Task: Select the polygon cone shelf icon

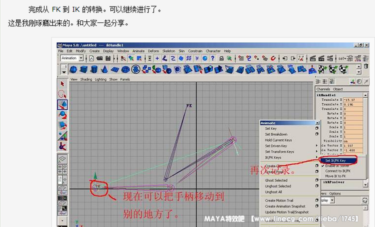Action: click(104, 69)
